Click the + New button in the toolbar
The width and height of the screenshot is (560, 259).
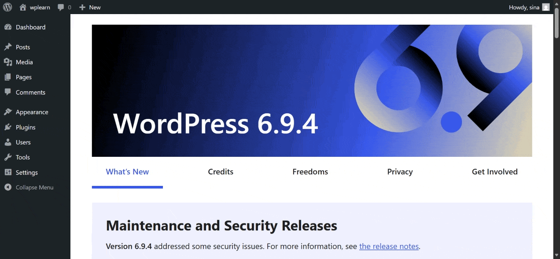point(90,7)
